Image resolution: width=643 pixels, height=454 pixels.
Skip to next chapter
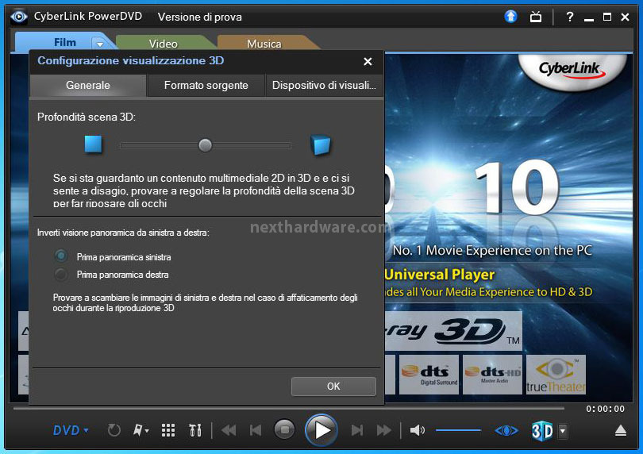(357, 430)
